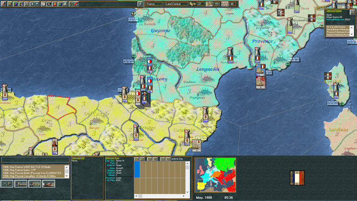This screenshot has height=201, width=357.
Task: Click the red checkmark toolbar icon
Action: pyautogui.click(x=4, y=4)
